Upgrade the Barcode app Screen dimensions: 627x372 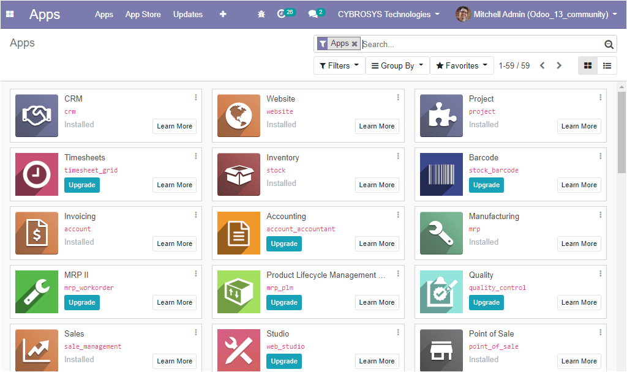486,185
